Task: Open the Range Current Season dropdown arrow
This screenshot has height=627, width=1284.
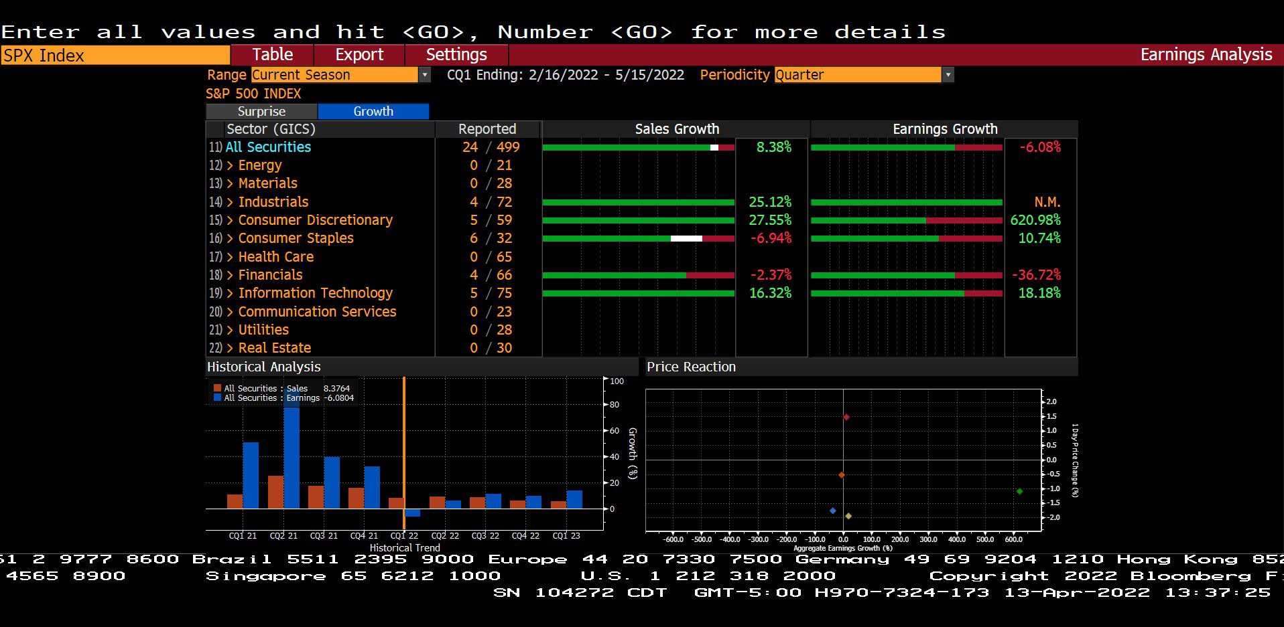Action: [x=425, y=75]
